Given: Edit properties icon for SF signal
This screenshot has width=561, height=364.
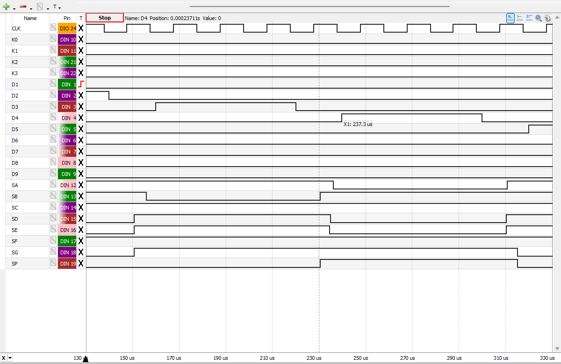Looking at the screenshot, I should (54, 241).
